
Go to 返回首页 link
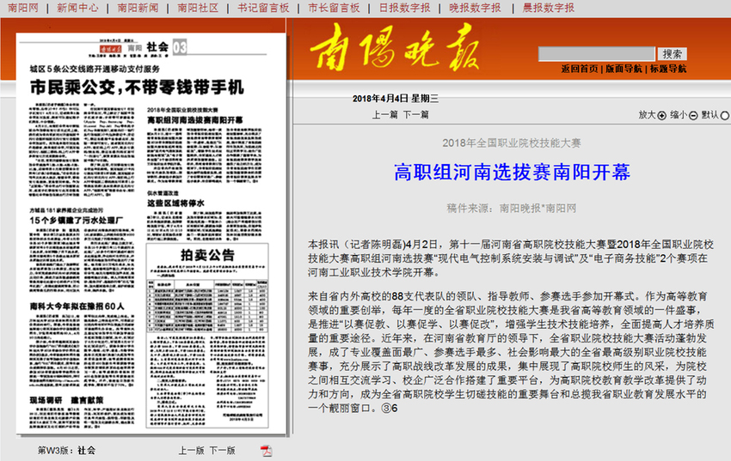pyautogui.click(x=580, y=69)
